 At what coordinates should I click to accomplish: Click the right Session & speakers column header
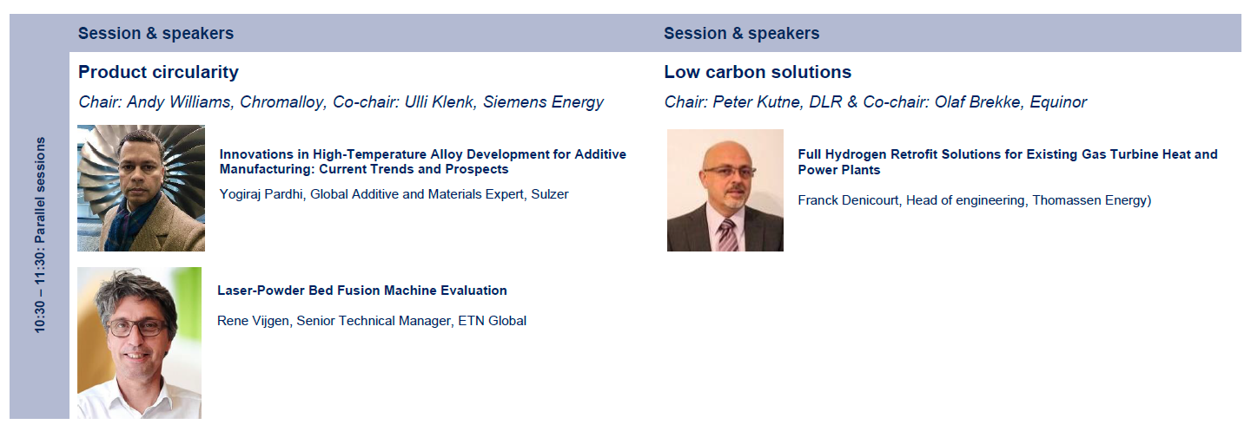pos(741,34)
